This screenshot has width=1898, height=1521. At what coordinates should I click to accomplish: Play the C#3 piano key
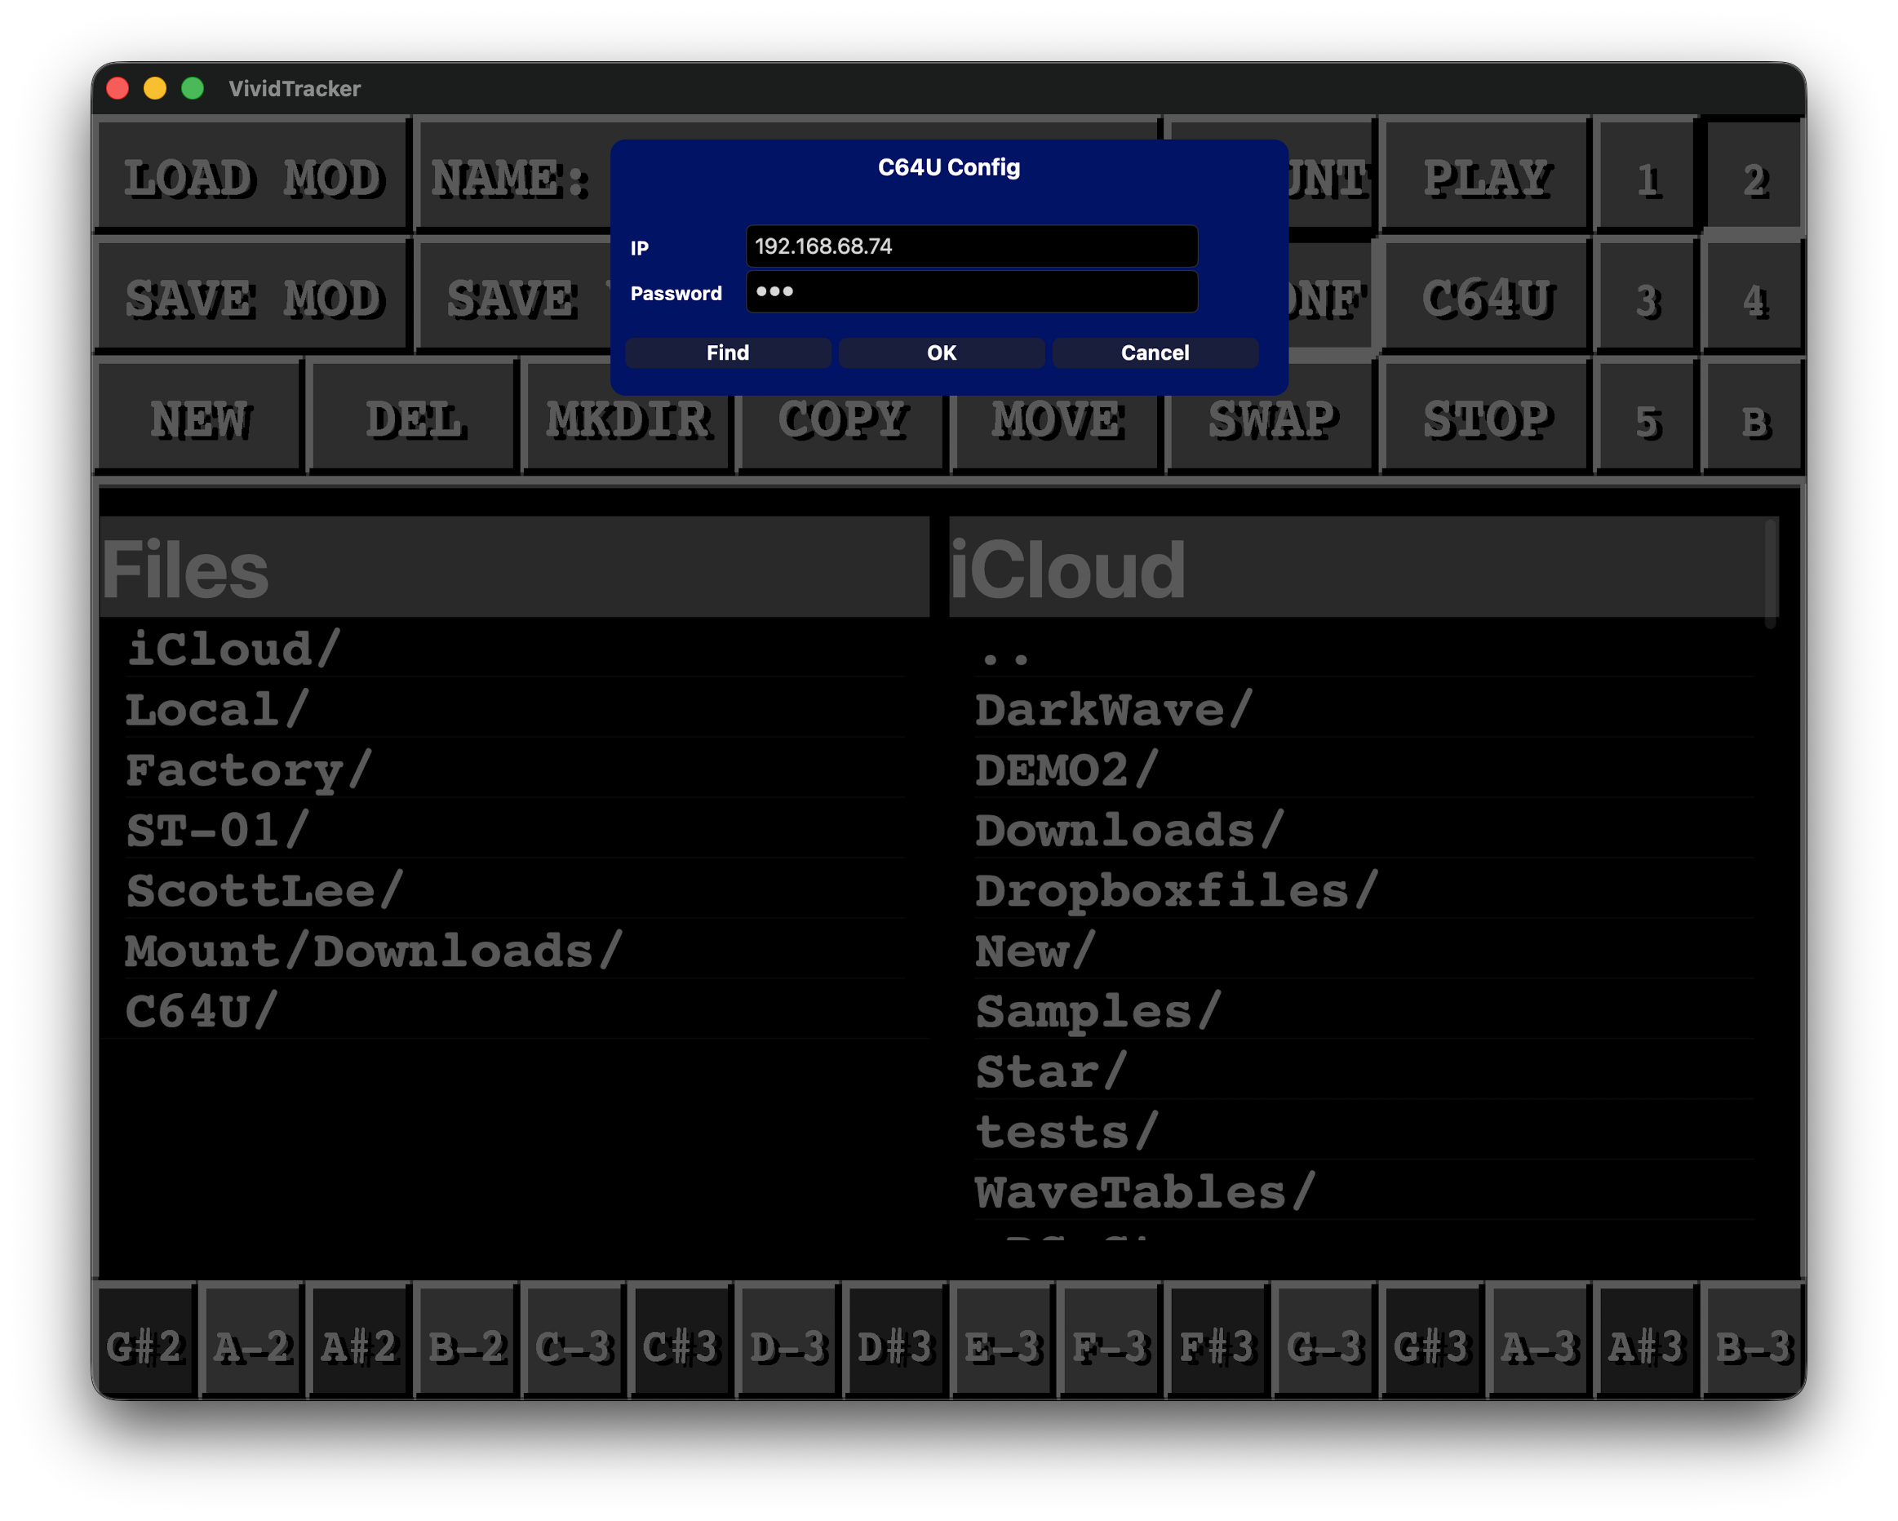[x=681, y=1345]
